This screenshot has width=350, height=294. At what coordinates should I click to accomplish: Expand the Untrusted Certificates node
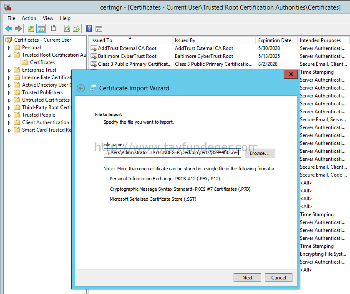coord(9,100)
